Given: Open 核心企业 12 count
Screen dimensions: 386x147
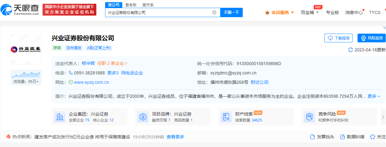Looking at the screenshot, I should coord(103,120).
